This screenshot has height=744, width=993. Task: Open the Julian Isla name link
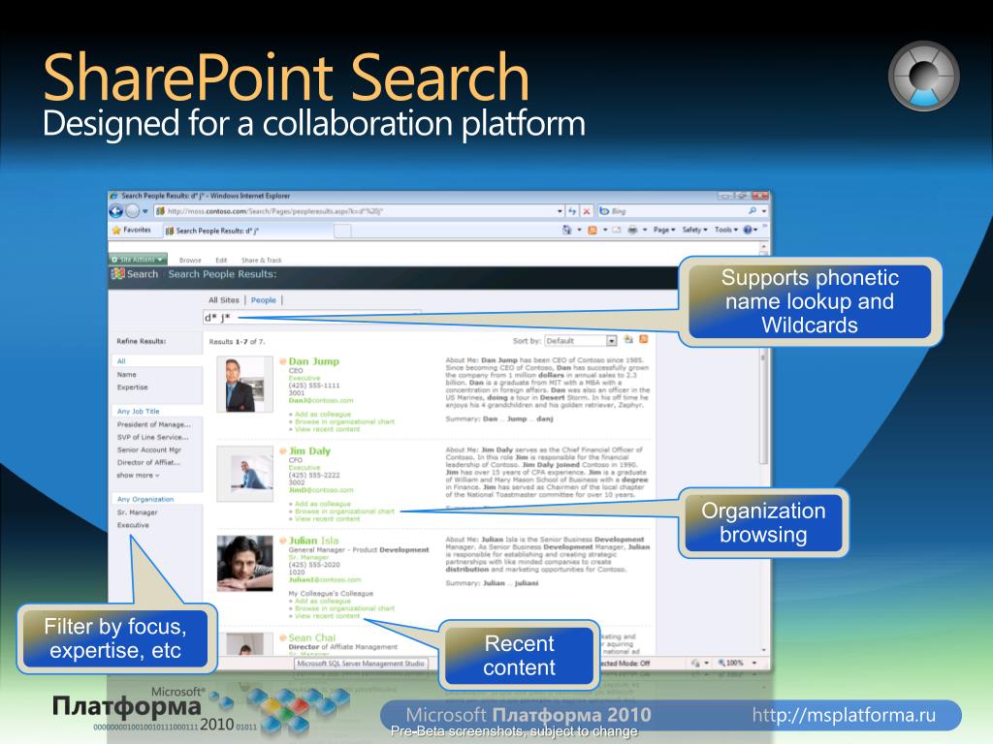(313, 541)
